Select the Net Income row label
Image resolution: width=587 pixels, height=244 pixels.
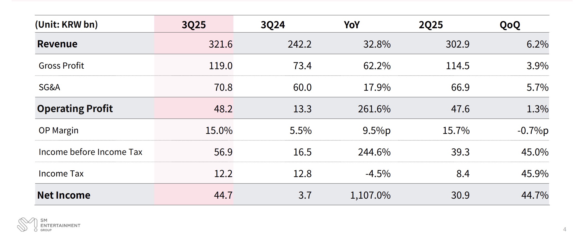point(64,195)
